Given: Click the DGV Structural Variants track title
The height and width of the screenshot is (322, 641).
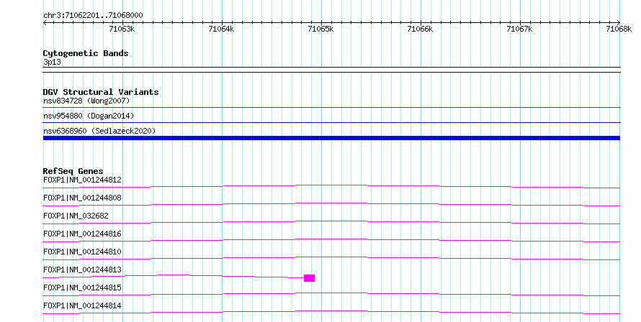Looking at the screenshot, I should point(101,92).
